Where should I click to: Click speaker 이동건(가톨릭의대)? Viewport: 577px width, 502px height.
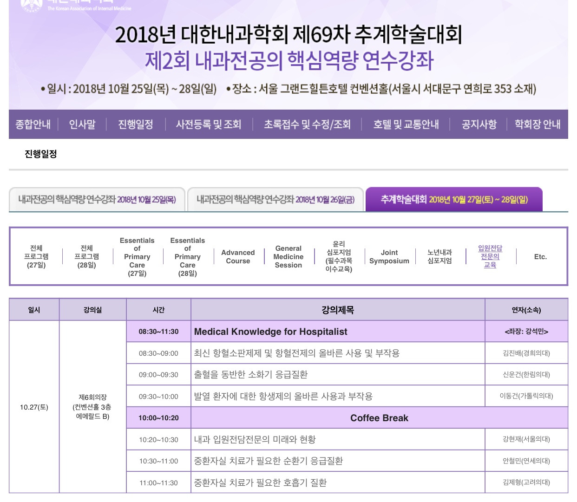point(526,396)
